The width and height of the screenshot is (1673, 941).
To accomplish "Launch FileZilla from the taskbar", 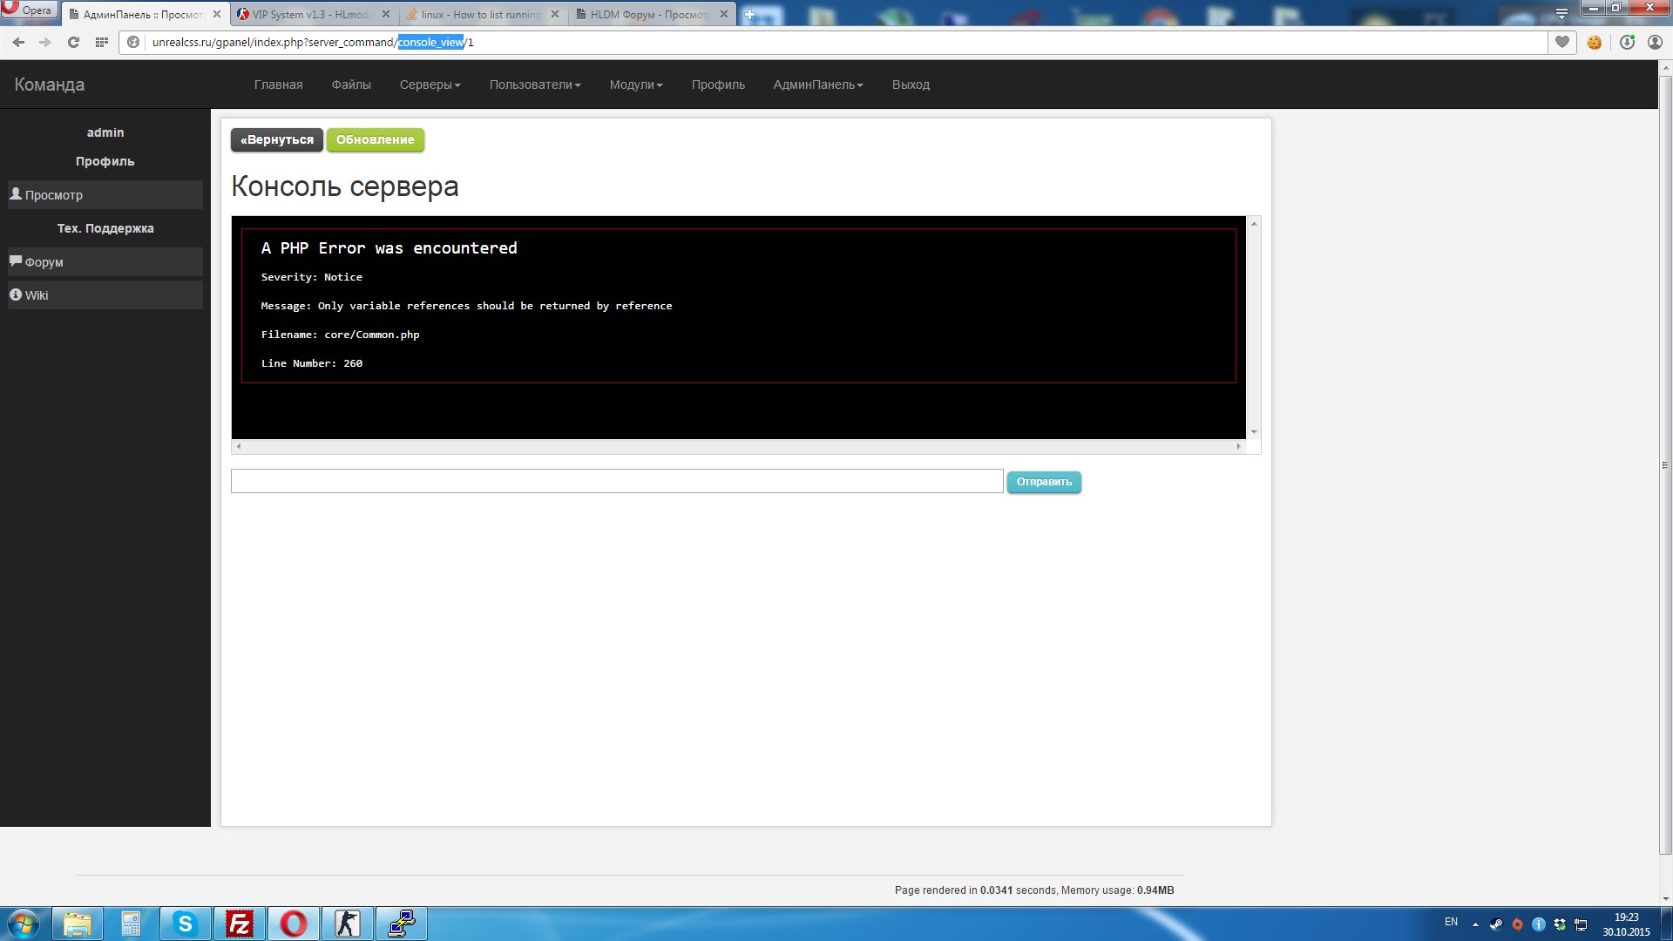I will (x=239, y=924).
